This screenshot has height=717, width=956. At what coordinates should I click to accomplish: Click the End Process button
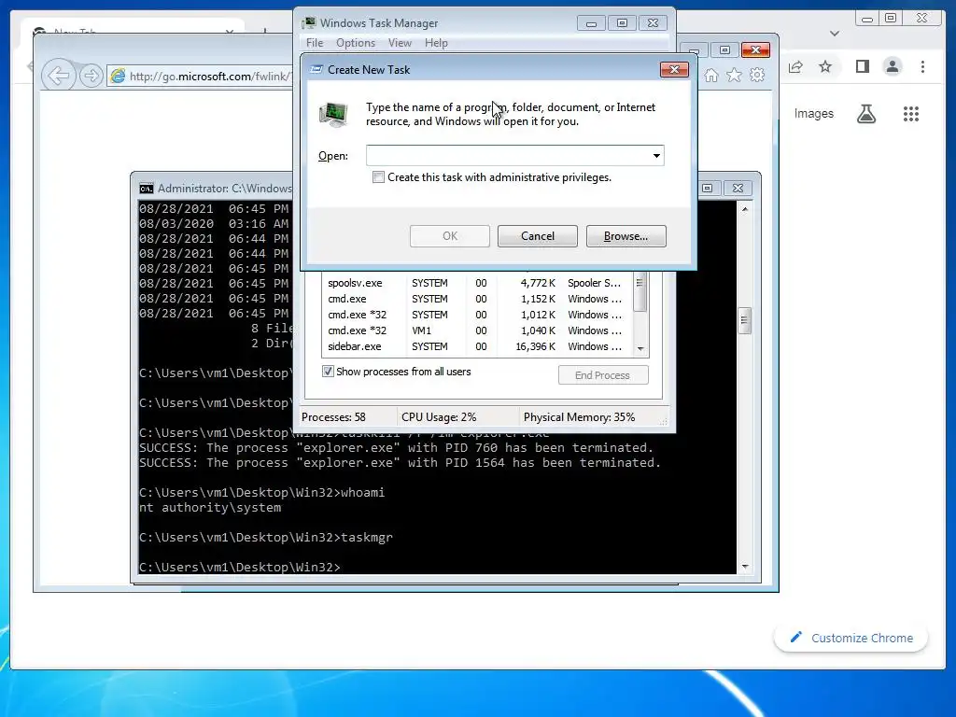click(603, 375)
